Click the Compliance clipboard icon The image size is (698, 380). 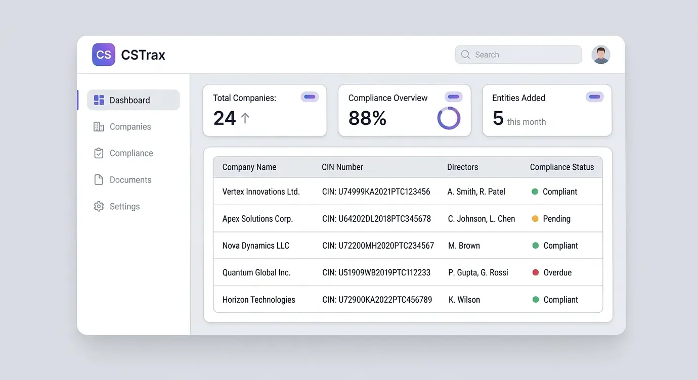[99, 153]
